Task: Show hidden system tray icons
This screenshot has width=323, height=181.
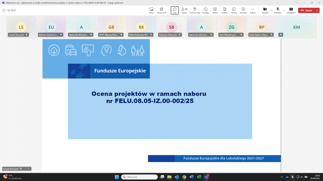Action: [x=282, y=177]
